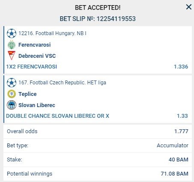Click the Slovan Liberec team crest
Screen dimensions: 194x182
point(12,105)
